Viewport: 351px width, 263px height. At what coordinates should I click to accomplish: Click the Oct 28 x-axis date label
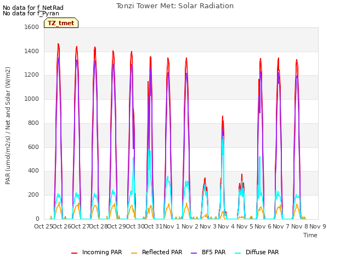[98, 226]
